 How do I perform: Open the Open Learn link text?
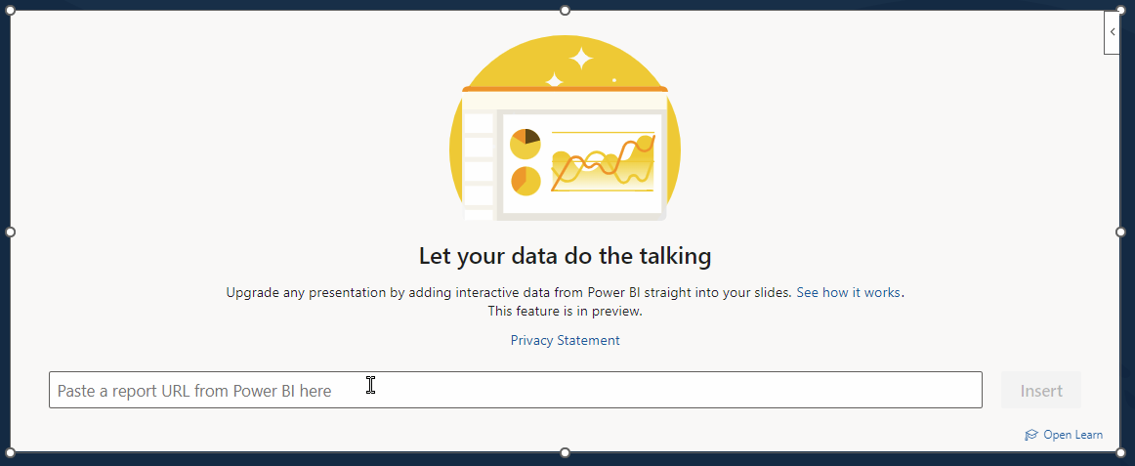point(1072,435)
